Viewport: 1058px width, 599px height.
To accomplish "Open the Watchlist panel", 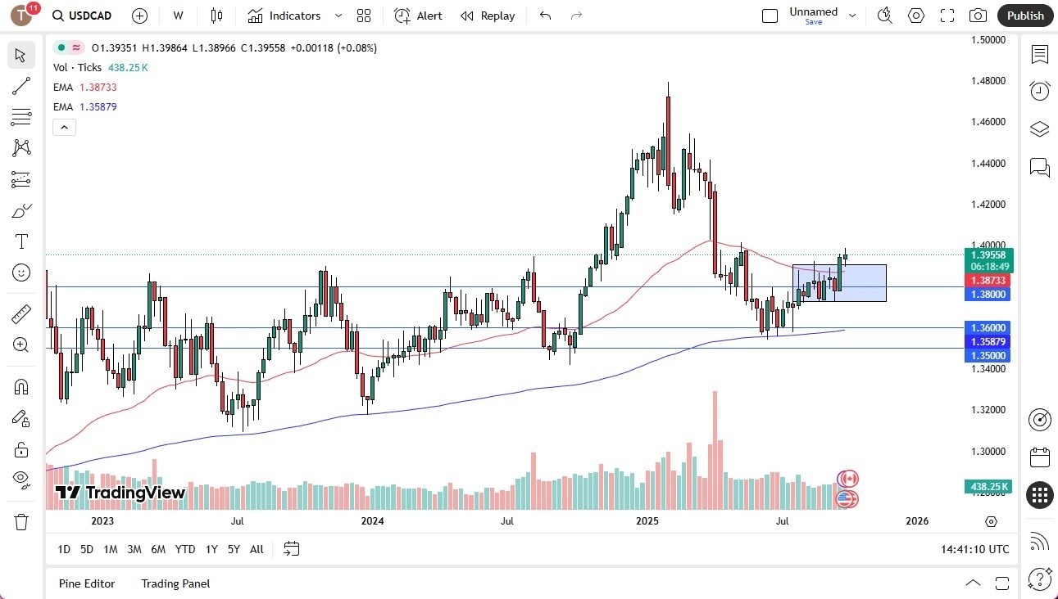I will [x=1039, y=55].
